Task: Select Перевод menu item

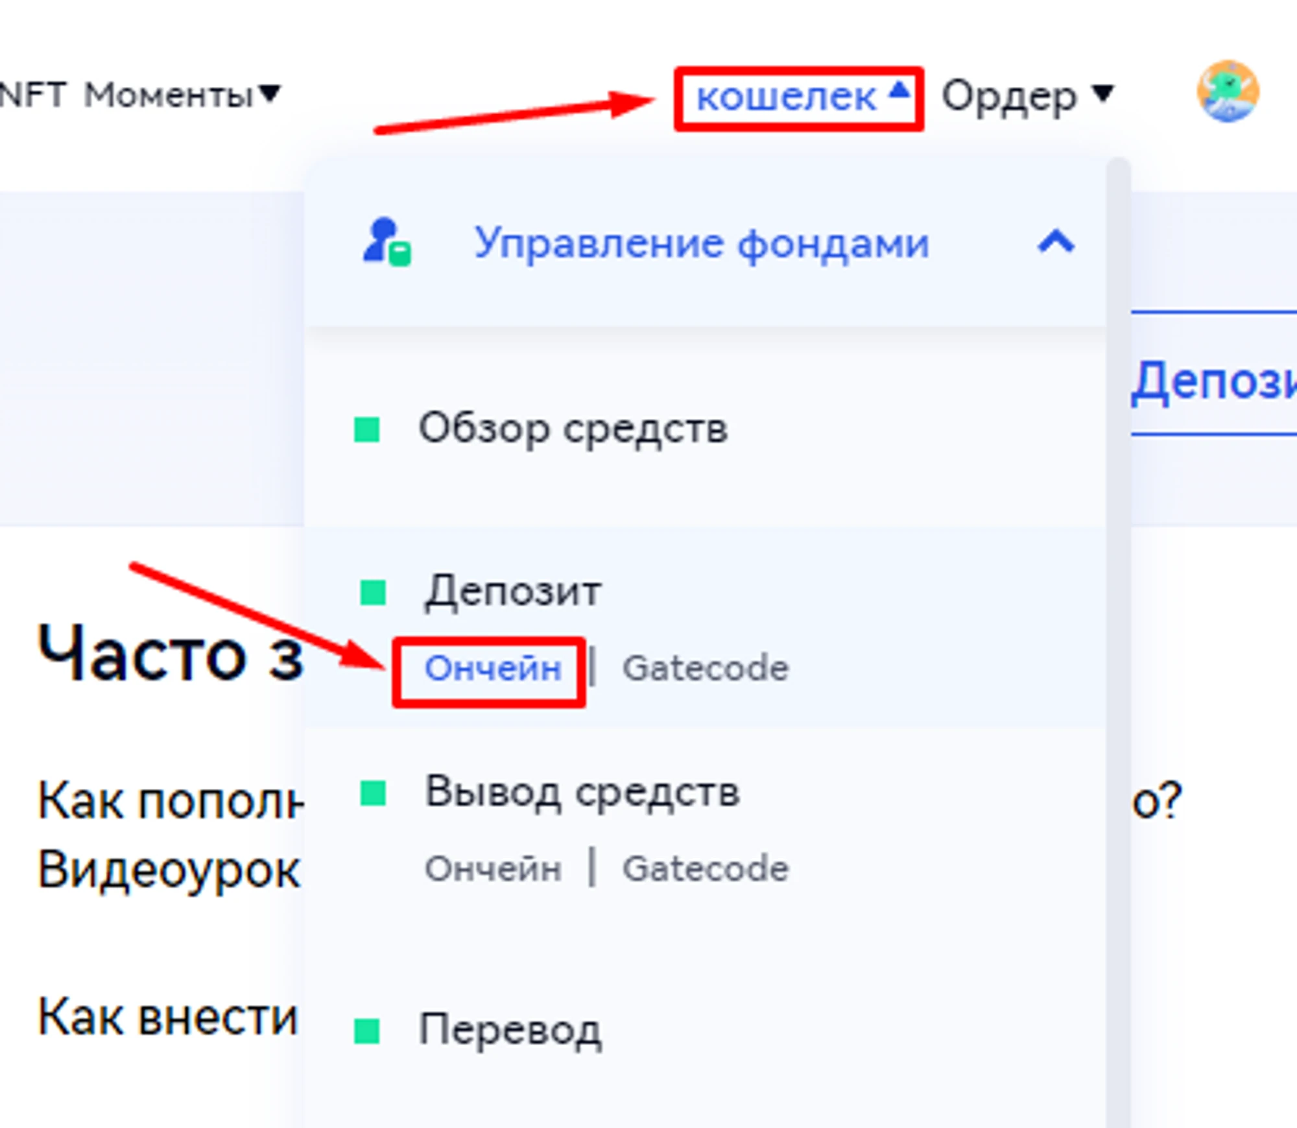Action: (x=510, y=1031)
